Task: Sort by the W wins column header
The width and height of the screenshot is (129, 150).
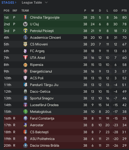Action: click(x=93, y=11)
